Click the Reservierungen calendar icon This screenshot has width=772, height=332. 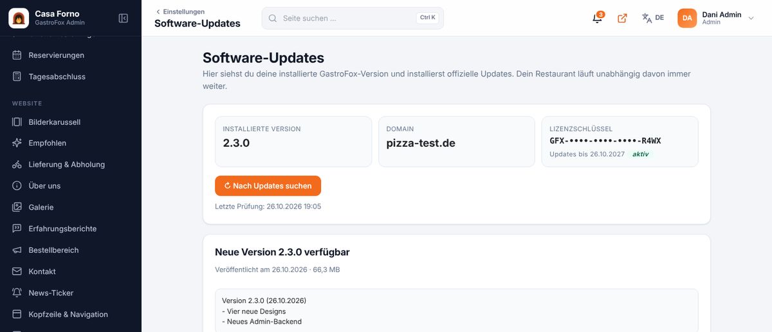click(x=17, y=55)
